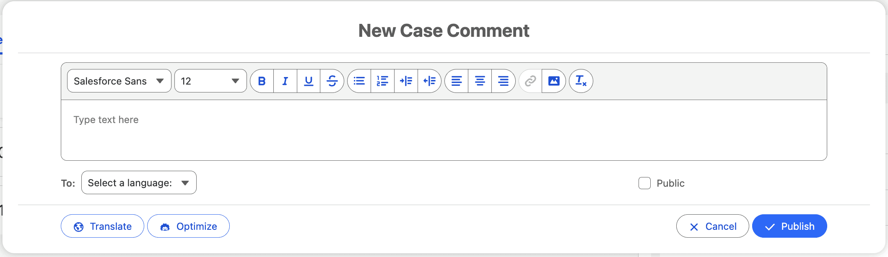Clear text formatting
This screenshot has height=257, width=888.
[581, 81]
